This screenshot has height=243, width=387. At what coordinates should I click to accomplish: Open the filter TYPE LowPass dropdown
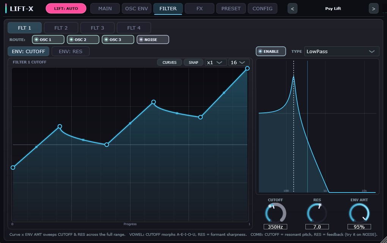coord(341,51)
